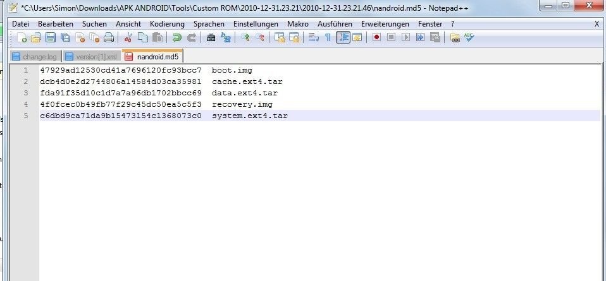Click line number 1 in the margin

(25, 70)
